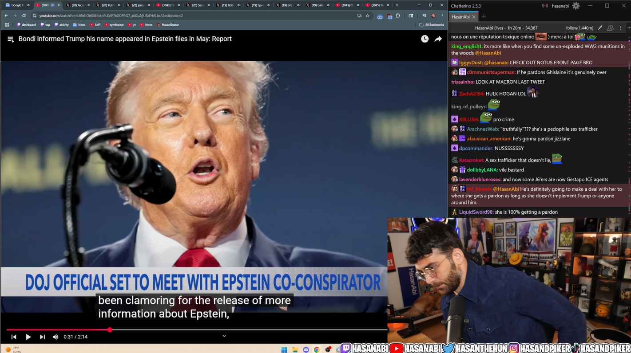
Task: Click the install/cast icon in address bar
Action: point(359,16)
